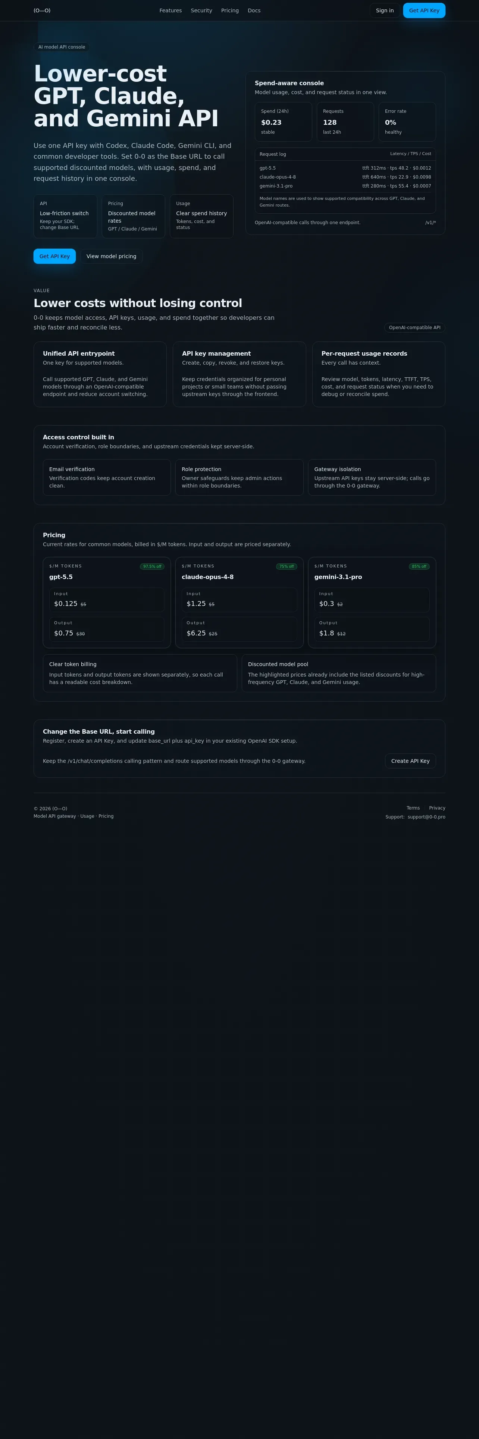Screen dimensions: 479x1439
Task: Select the claude-opus-4-8 request log row
Action: 345,177
